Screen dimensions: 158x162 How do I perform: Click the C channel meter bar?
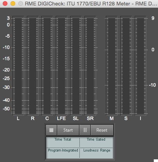pos(47,66)
